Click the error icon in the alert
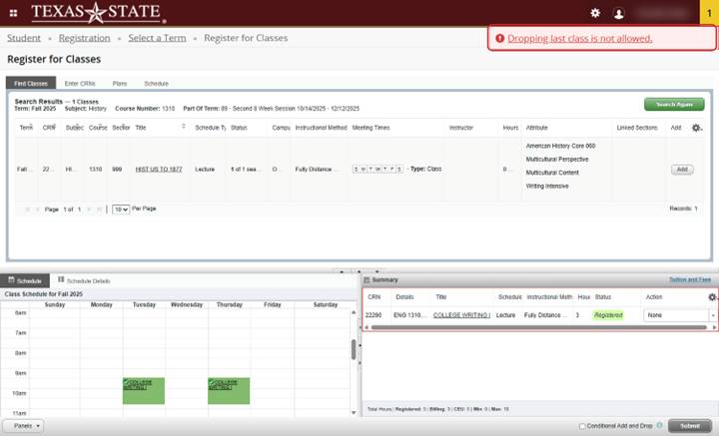 click(x=500, y=38)
